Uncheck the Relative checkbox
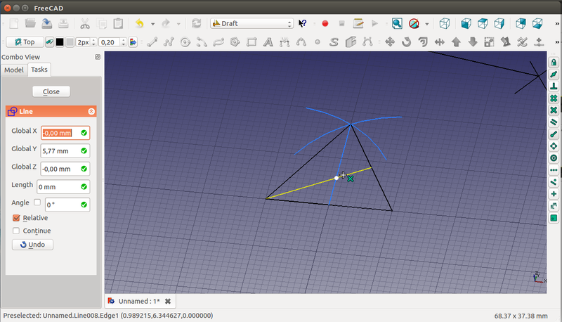This screenshot has width=562, height=322. [x=17, y=218]
